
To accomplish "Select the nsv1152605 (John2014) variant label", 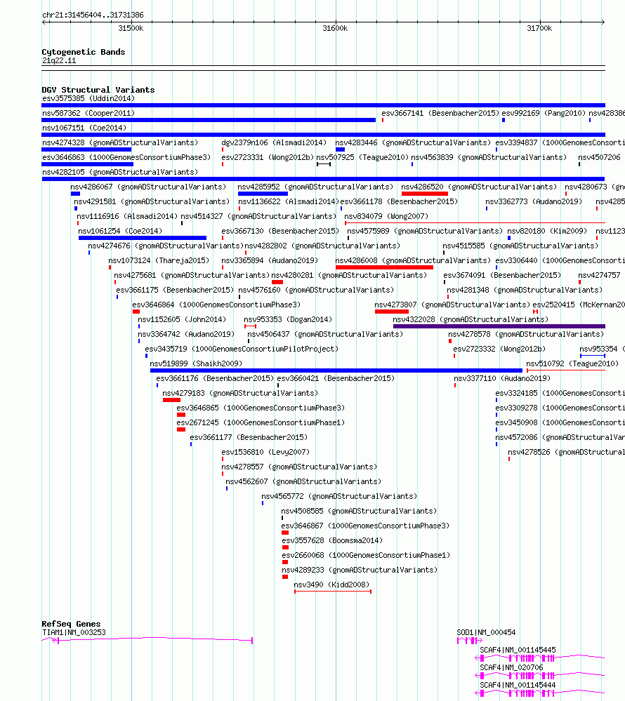I will pos(182,319).
